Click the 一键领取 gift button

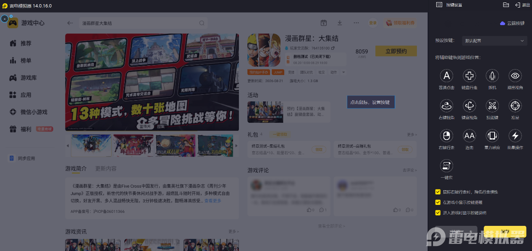click(280, 134)
